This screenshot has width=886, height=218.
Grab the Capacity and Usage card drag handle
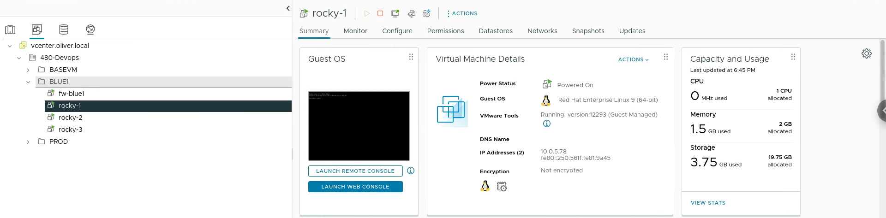[x=793, y=57]
